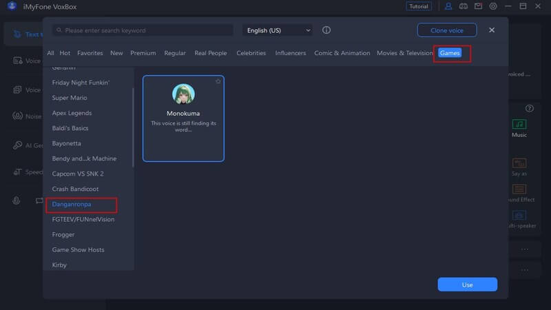Select Game Show Hosts in list
Screen dimensions: 551x310
(x=78, y=250)
